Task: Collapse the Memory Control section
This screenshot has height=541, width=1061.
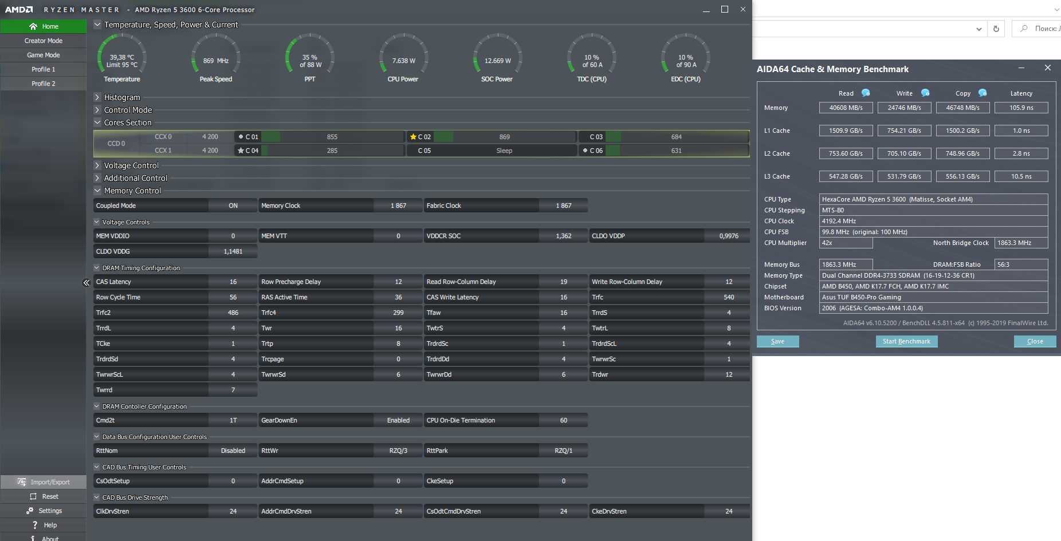Action: [97, 191]
